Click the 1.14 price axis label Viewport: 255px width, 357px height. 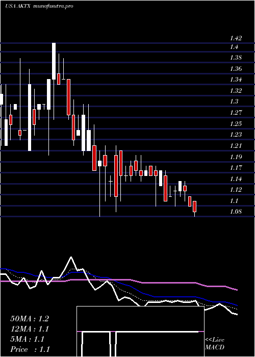tap(235, 178)
